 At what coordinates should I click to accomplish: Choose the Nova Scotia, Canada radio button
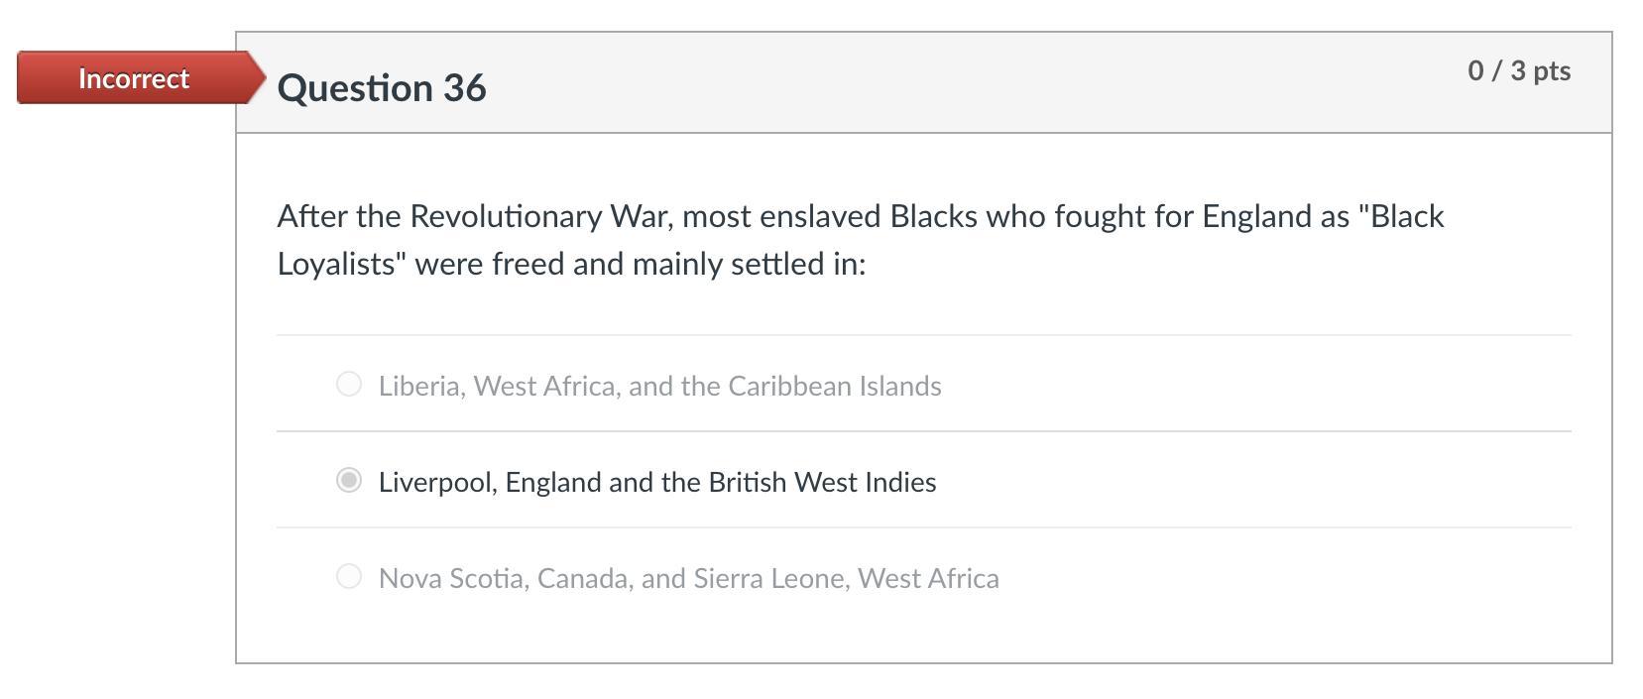[349, 576]
